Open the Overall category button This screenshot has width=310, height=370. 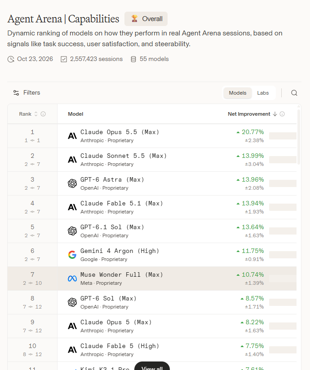[x=146, y=19]
